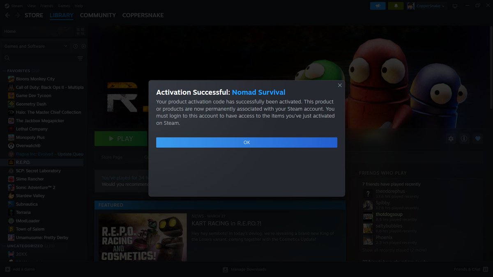Click the Town of Salem icon
Image resolution: width=493 pixels, height=277 pixels.
12,229
